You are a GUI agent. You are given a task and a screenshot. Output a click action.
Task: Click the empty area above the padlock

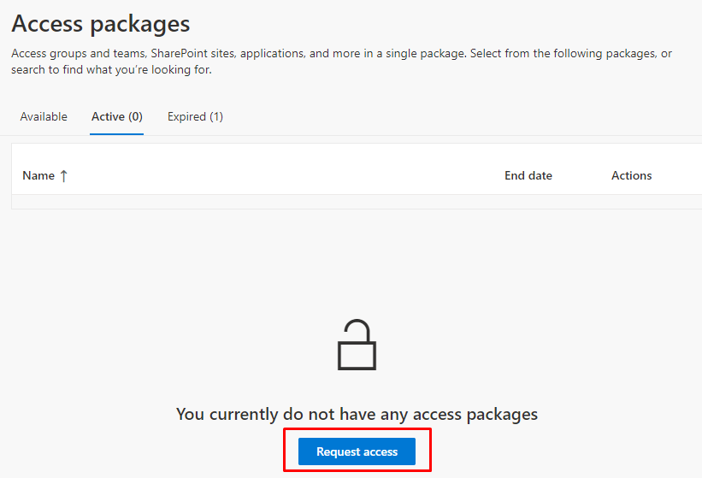(357, 265)
